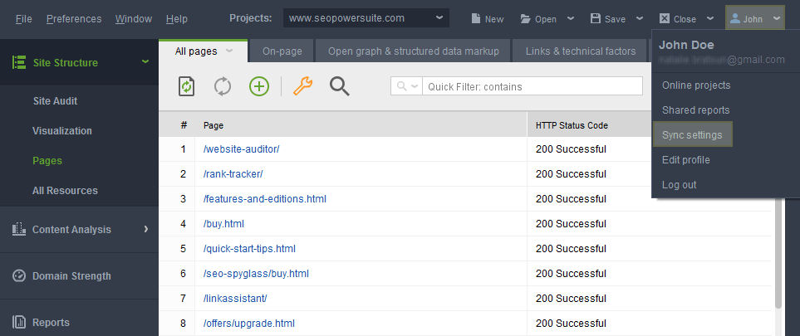
Task: Go to Site Audit in sidebar
Action: [x=55, y=101]
